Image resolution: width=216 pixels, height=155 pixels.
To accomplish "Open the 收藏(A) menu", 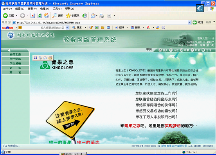I will click(45, 9).
